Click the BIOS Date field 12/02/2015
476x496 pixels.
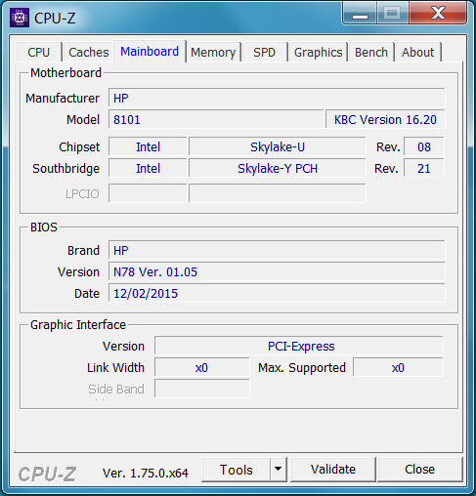[277, 293]
